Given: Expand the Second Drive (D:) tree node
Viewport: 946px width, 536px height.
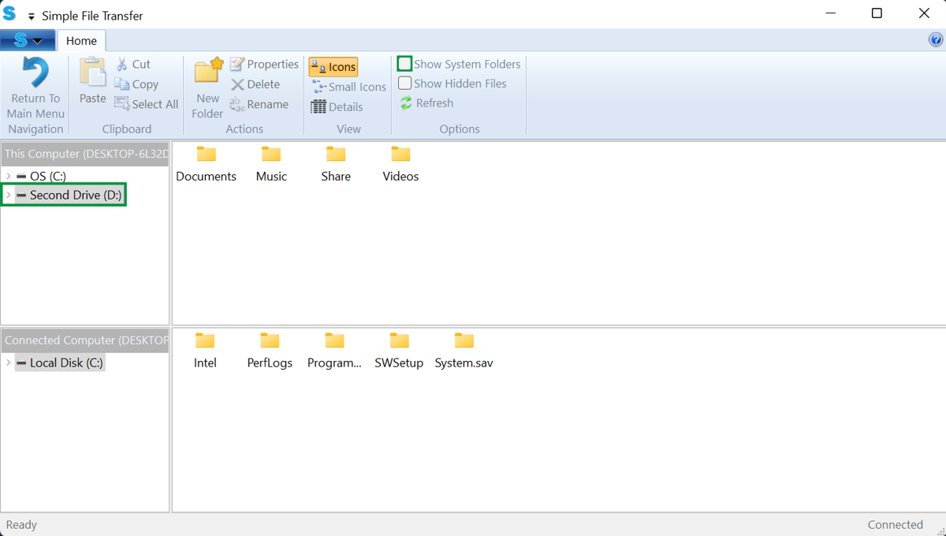Looking at the screenshot, I should tap(8, 195).
